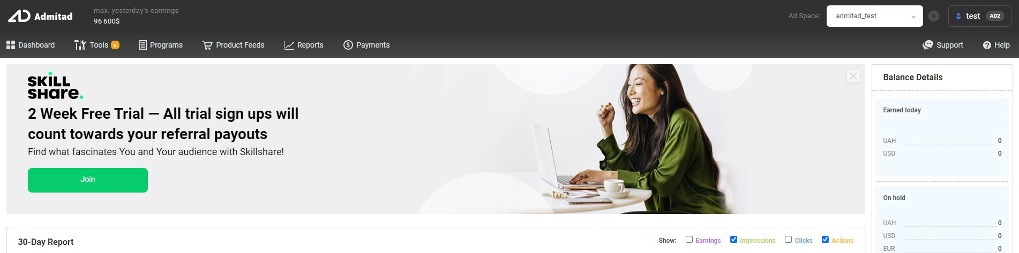Viewport: 1019px width, 253px height.
Task: Expand the admitad_test Ad Space dropdown
Action: 874,16
